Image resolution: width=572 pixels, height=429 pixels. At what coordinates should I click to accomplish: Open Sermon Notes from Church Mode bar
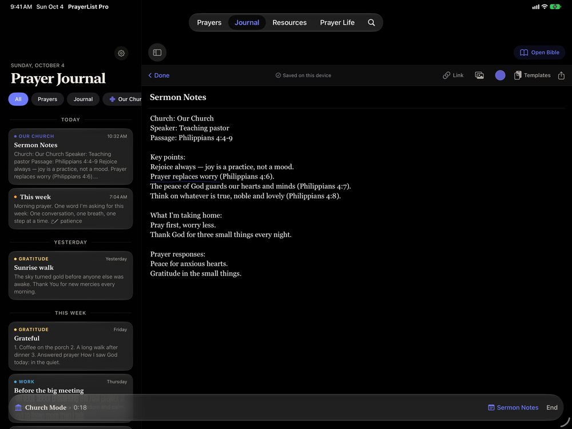(x=513, y=407)
